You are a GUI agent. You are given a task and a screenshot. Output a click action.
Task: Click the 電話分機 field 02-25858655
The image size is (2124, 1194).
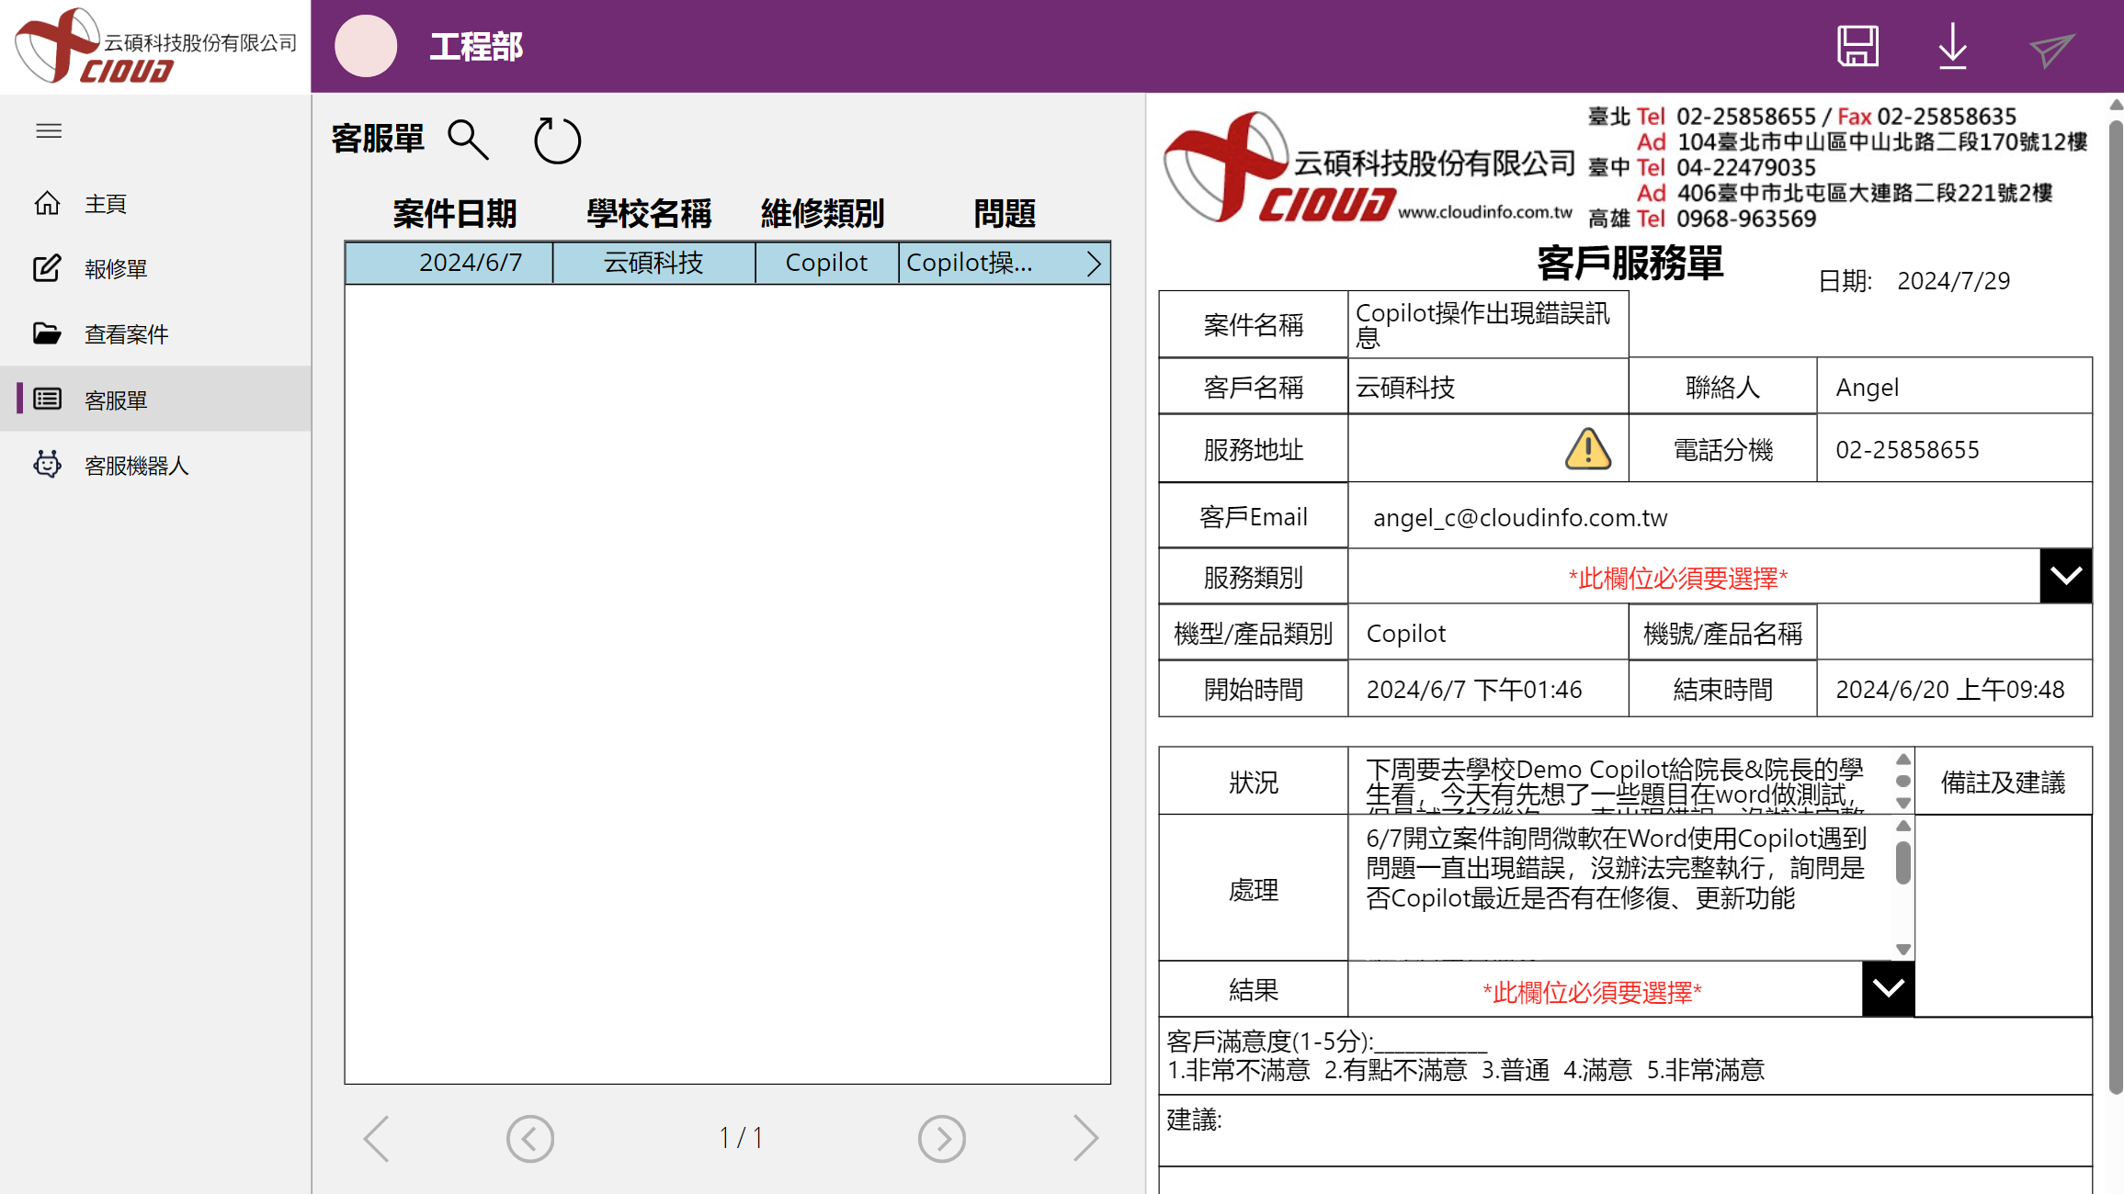[1954, 448]
